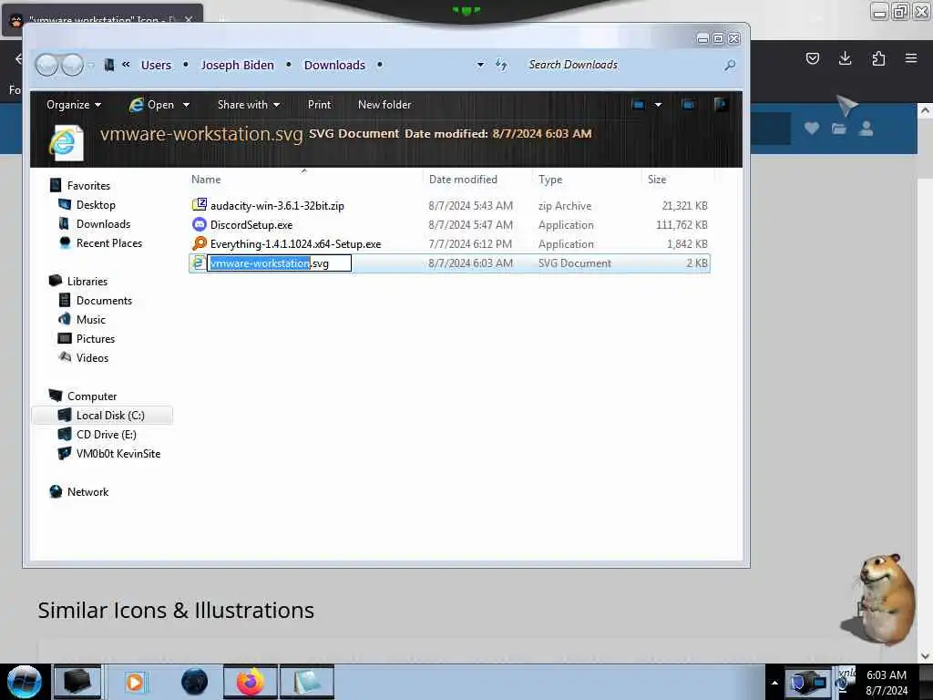The width and height of the screenshot is (933, 700).
Task: Expand the Open button dropdown arrow
Action: (186, 105)
